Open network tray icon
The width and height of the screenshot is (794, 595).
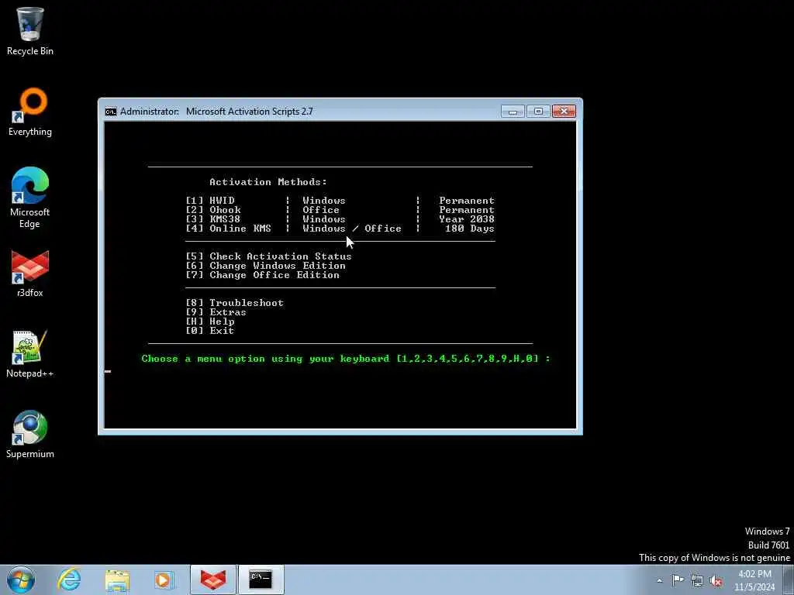tap(697, 580)
